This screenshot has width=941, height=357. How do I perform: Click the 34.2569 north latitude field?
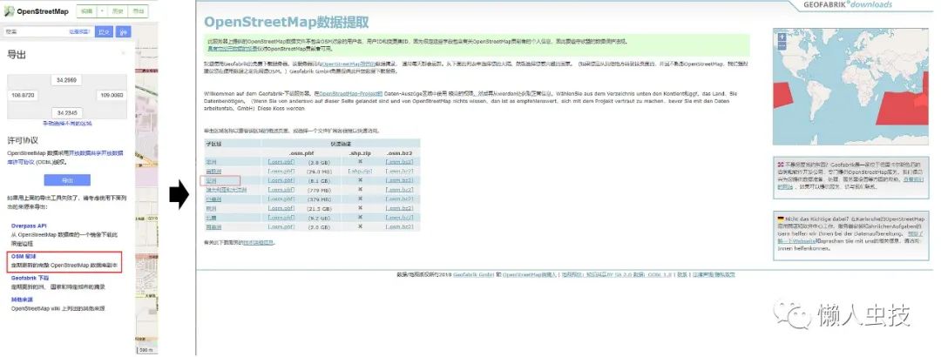(66, 80)
